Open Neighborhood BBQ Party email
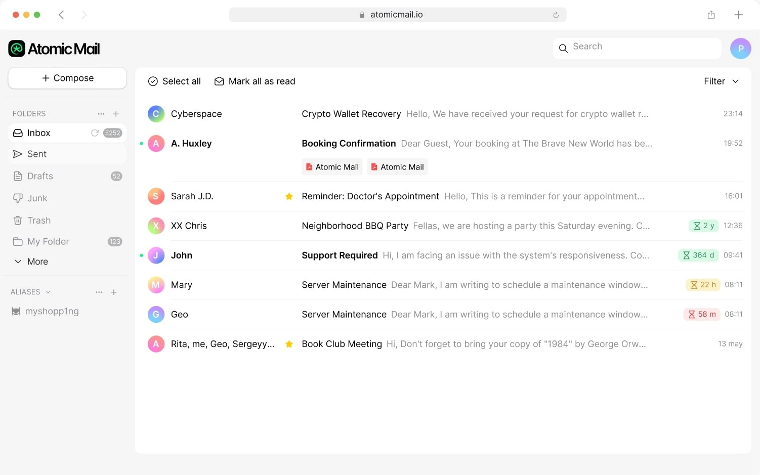Screen dimensions: 760x475 [x=355, y=226]
